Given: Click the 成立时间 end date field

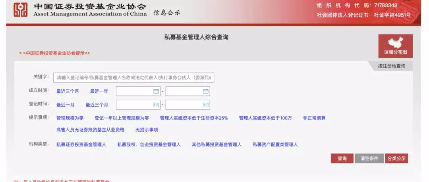Looking at the screenshot, I should [187, 91].
